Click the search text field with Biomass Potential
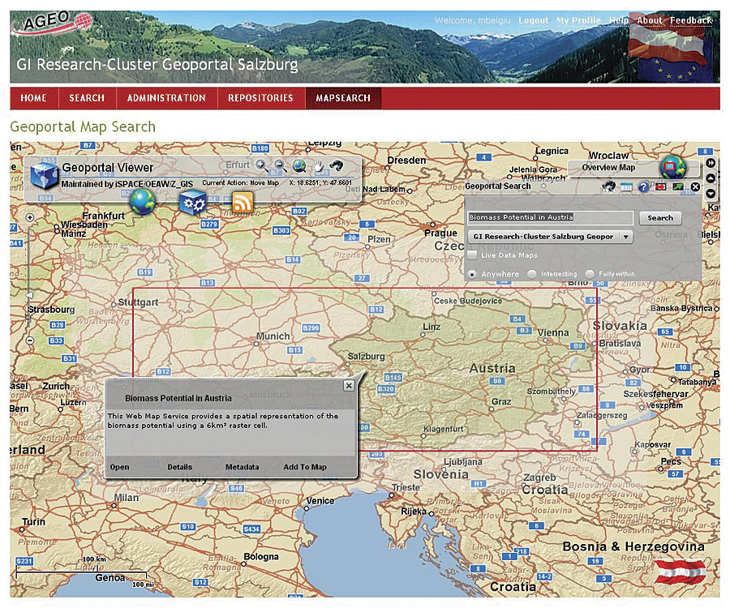The height and width of the screenshot is (608, 730). pos(550,217)
